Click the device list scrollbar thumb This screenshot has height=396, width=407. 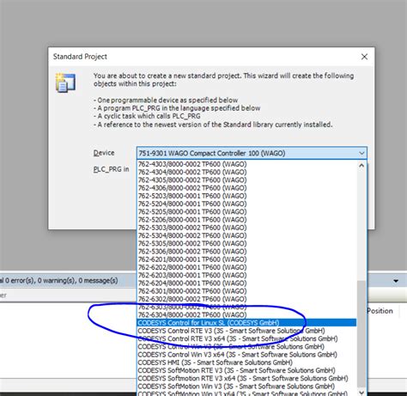361,333
